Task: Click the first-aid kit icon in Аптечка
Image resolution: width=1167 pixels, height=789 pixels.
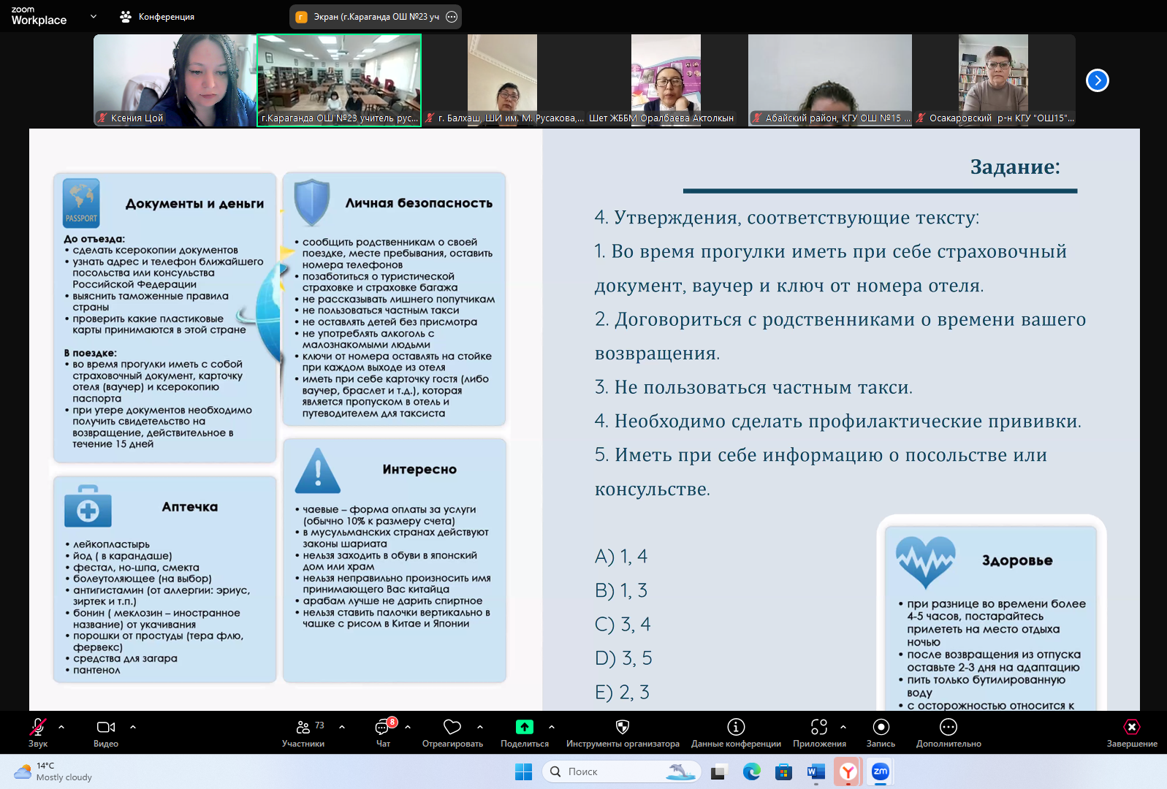Action: coord(88,506)
